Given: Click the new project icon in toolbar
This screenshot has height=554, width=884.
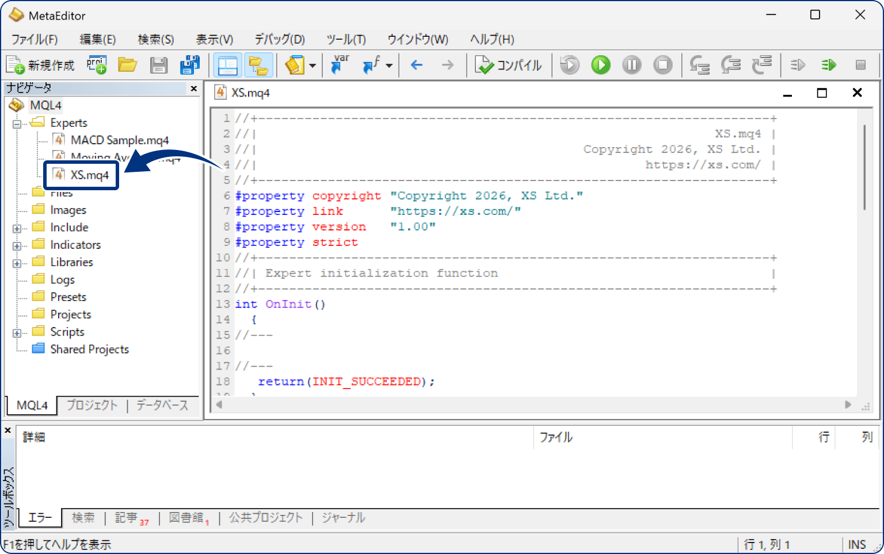Looking at the screenshot, I should (x=97, y=65).
